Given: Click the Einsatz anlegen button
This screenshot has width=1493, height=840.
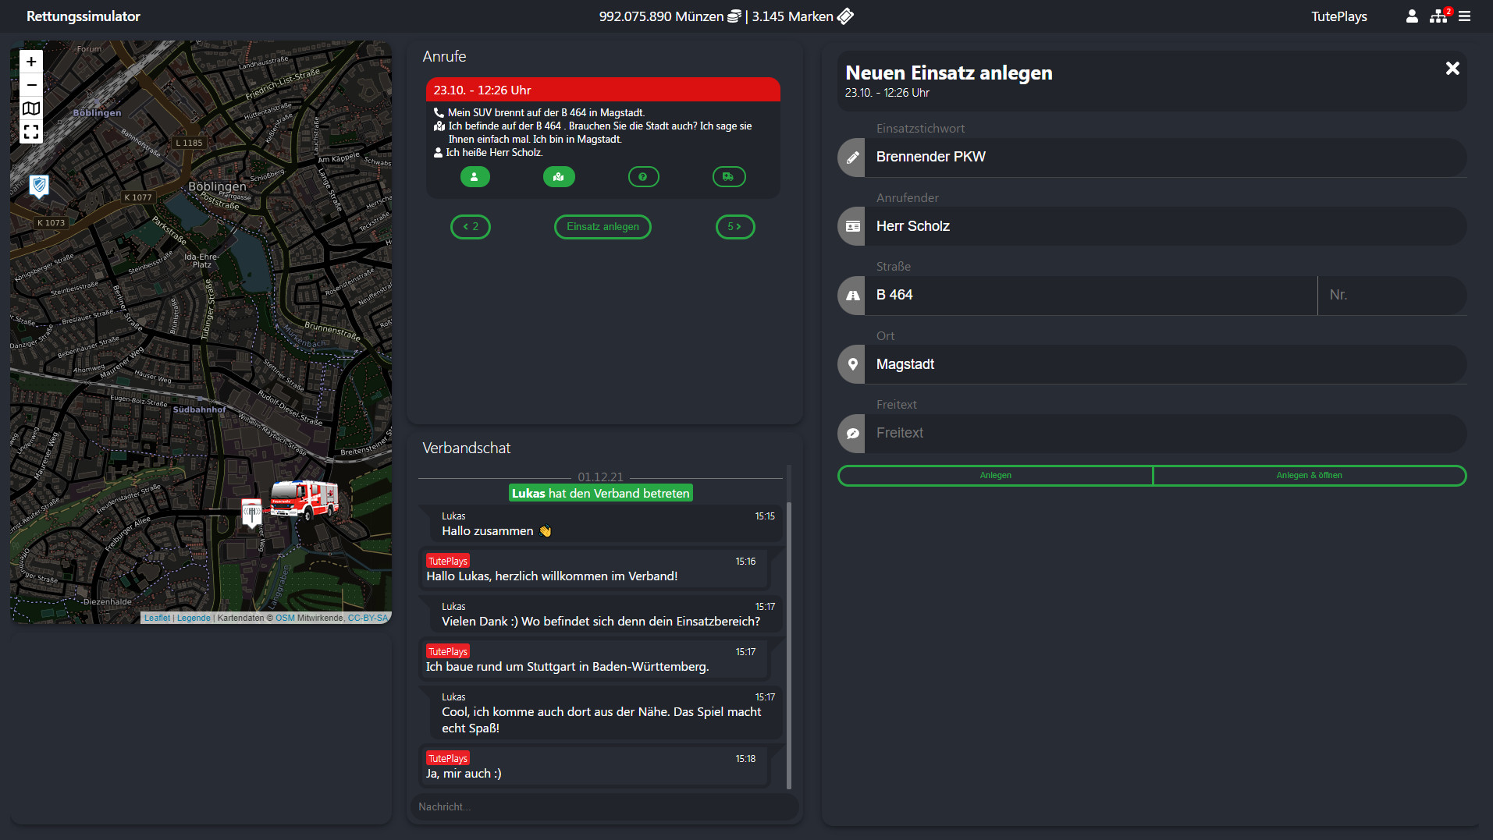Looking at the screenshot, I should coord(603,227).
